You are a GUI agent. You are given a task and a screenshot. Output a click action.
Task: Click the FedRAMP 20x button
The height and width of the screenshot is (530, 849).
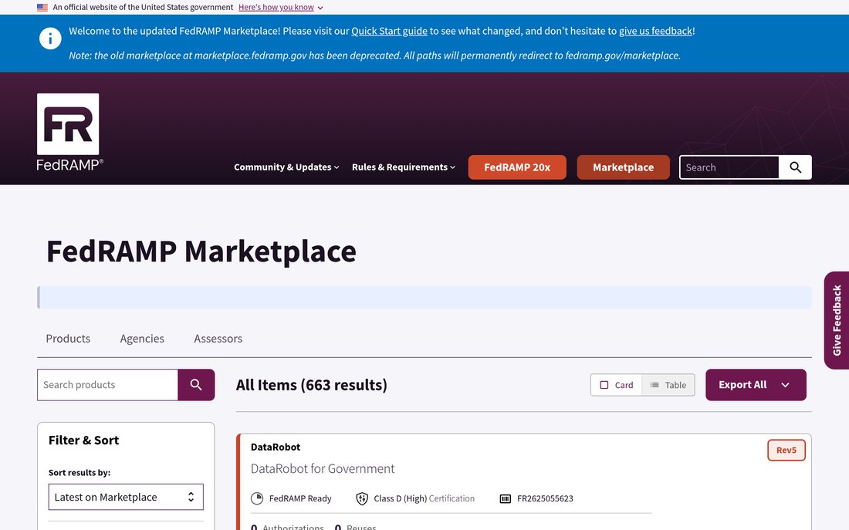coord(517,167)
